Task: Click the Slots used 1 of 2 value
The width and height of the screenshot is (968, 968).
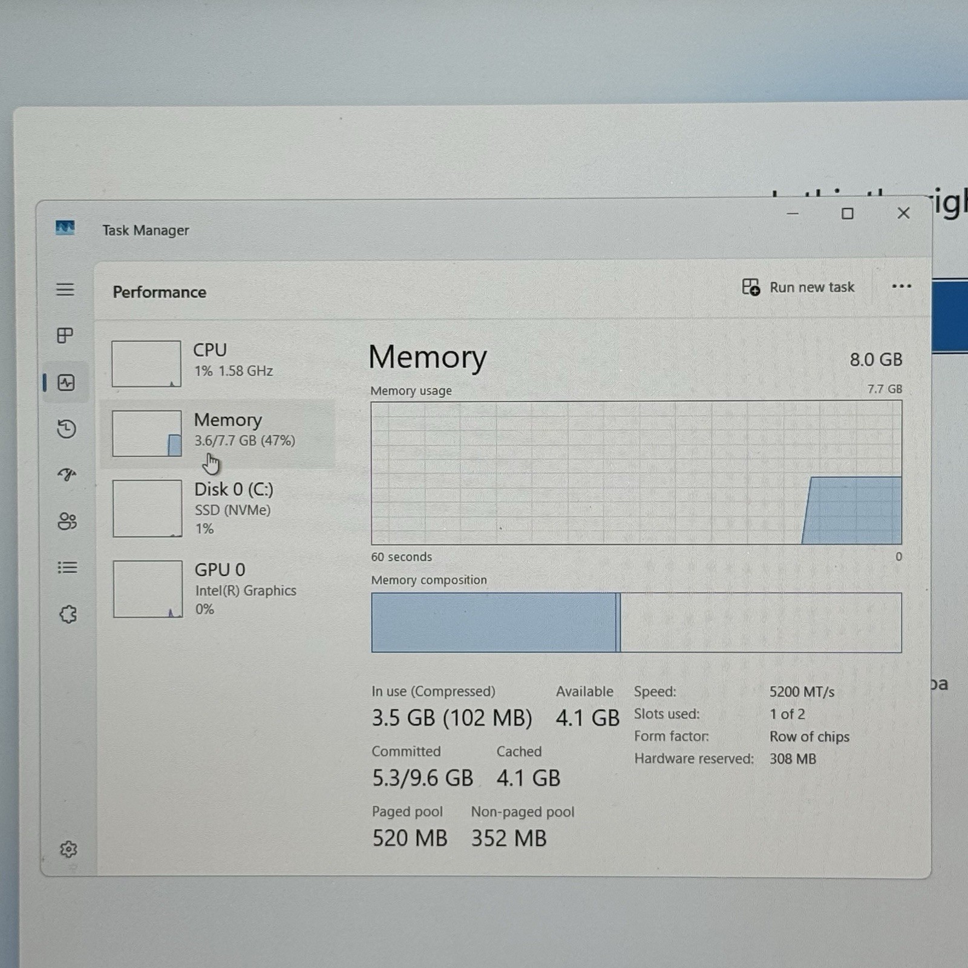Action: (787, 714)
